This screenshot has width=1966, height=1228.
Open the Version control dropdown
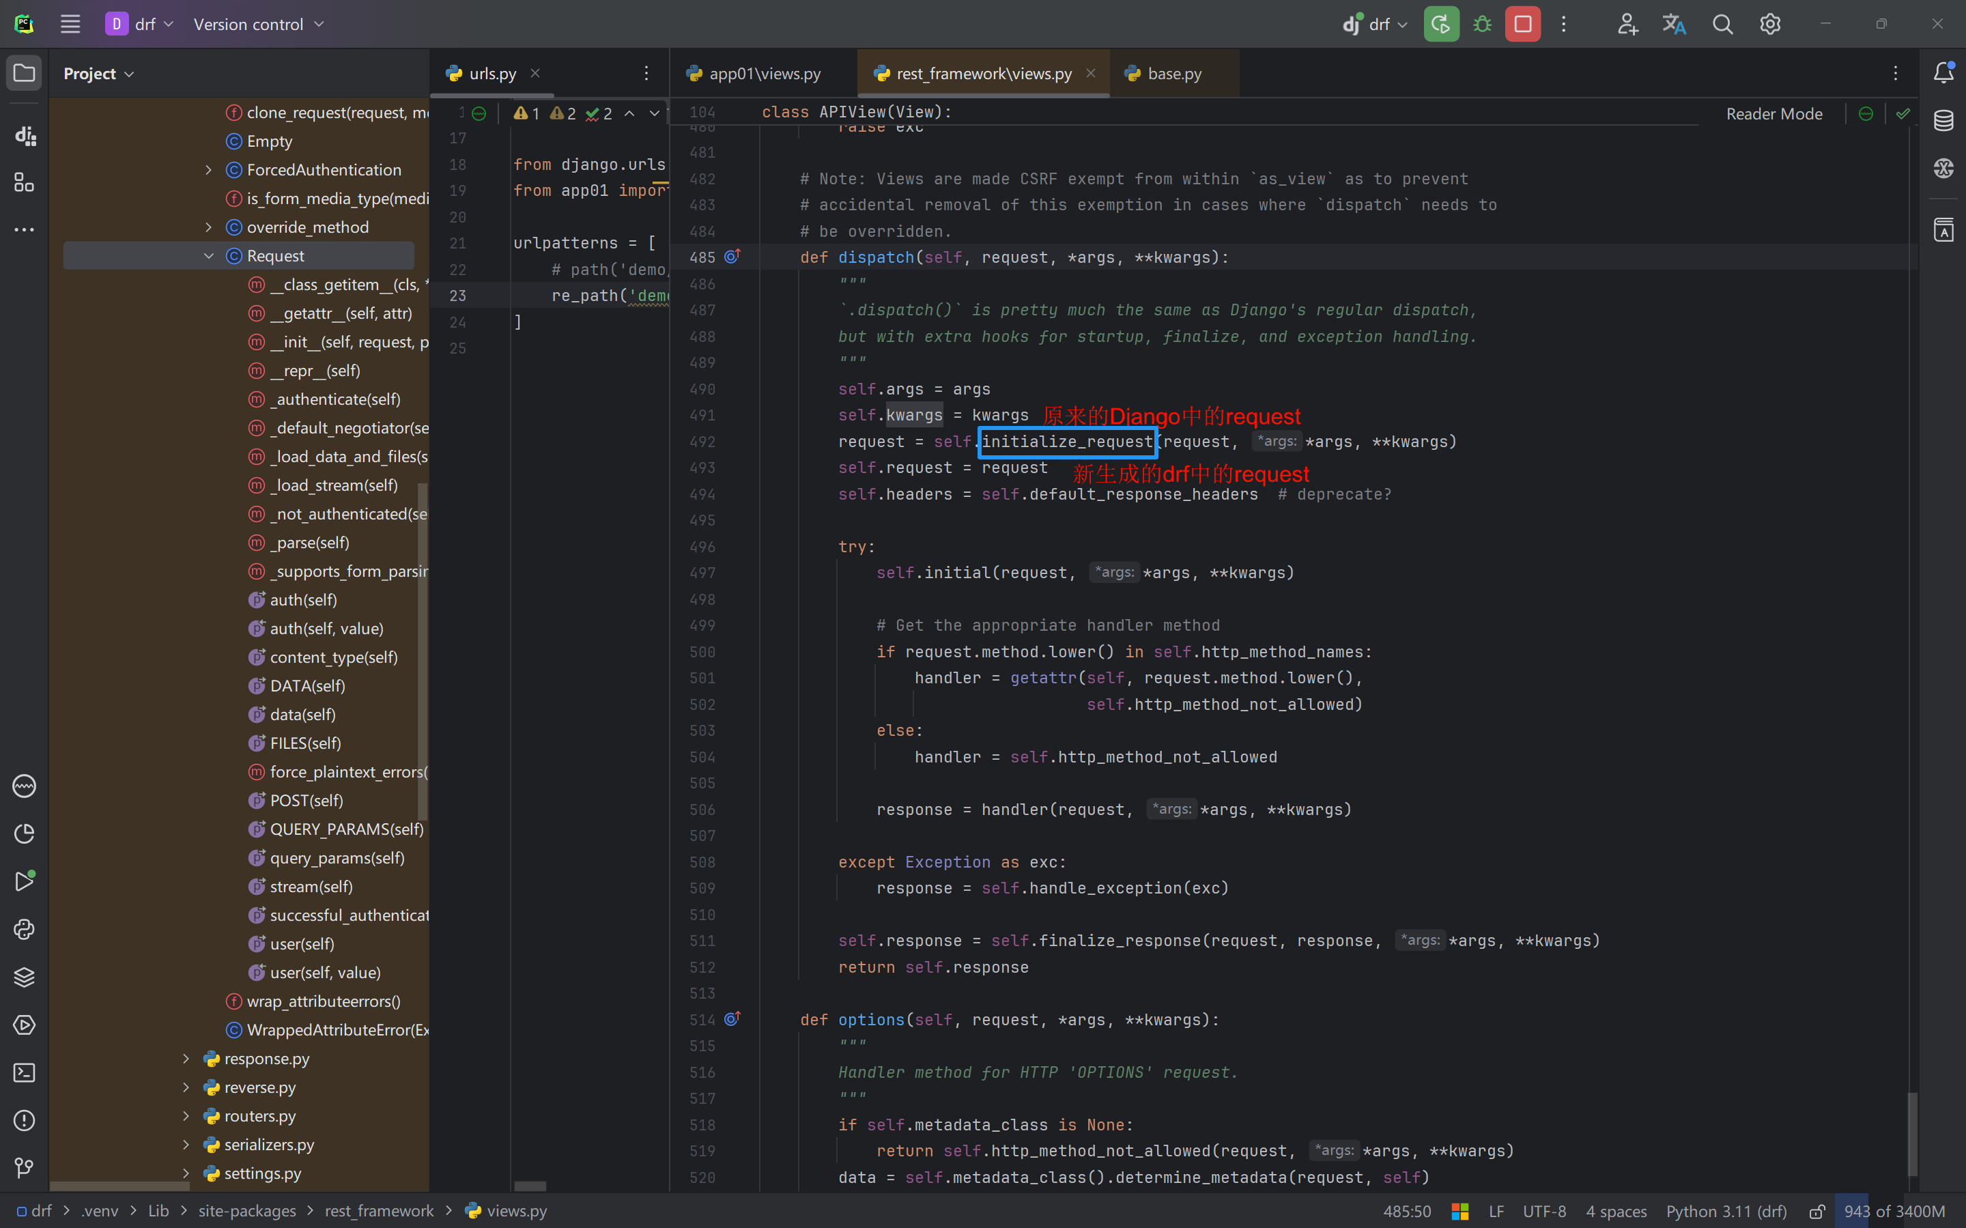click(x=258, y=25)
